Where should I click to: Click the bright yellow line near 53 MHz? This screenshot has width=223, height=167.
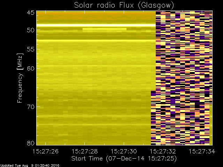[96, 41]
